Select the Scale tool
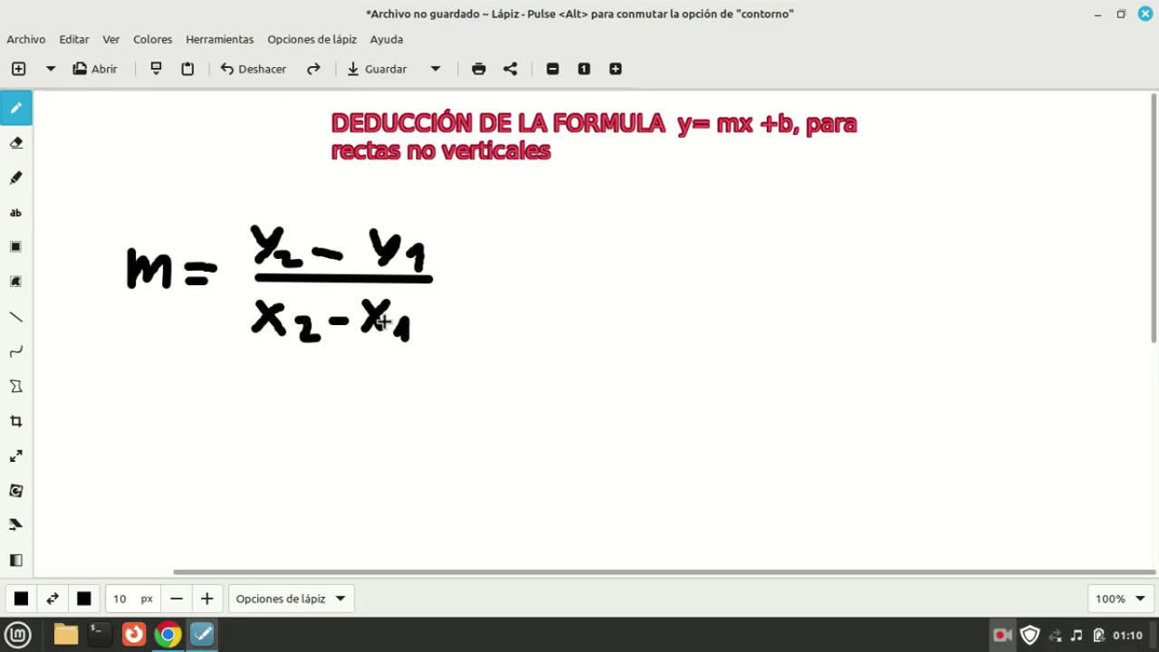The image size is (1159, 652). pos(16,455)
